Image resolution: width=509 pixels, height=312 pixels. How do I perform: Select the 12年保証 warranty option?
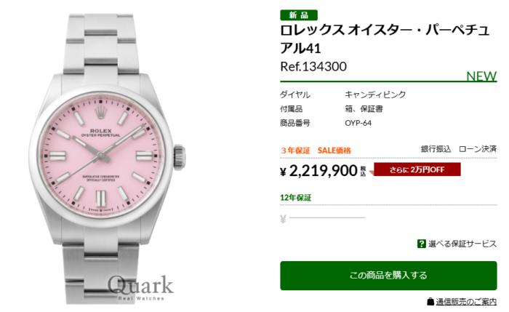pos(296,197)
